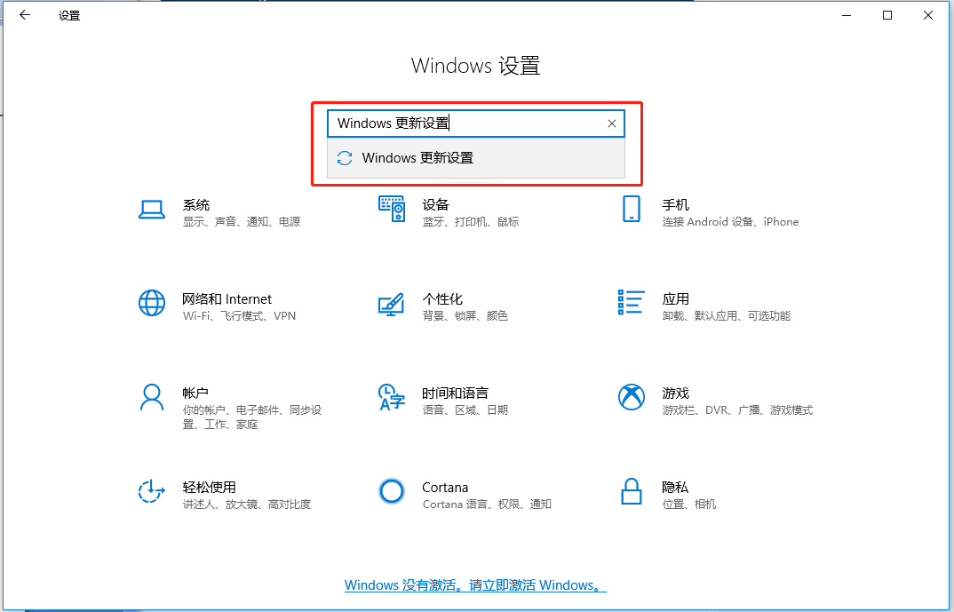
Task: Click the 轻松使用 title
Action: [x=210, y=488]
